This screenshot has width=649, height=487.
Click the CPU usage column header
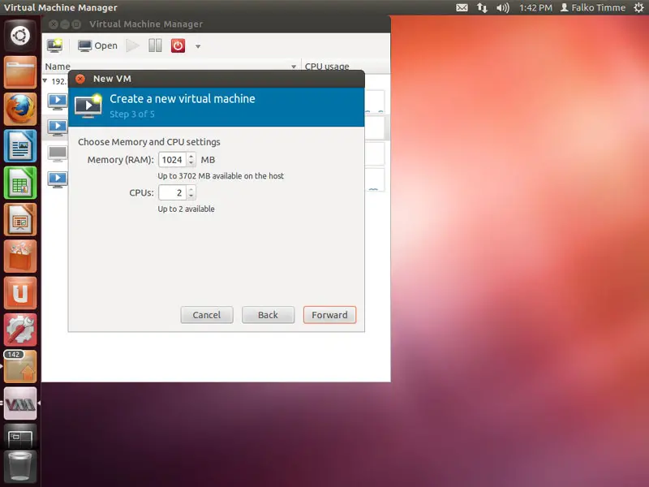(346, 67)
